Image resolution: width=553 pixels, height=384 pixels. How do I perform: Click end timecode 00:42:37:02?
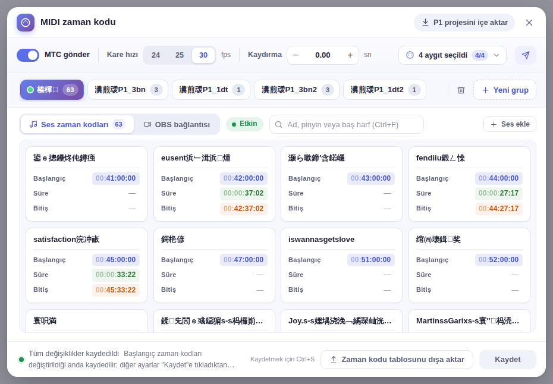tap(243, 209)
